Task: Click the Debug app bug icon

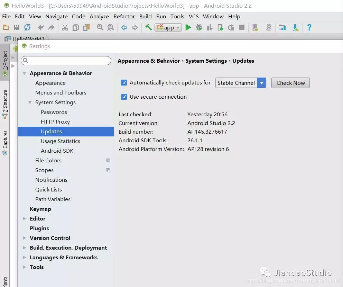Action: click(199, 28)
